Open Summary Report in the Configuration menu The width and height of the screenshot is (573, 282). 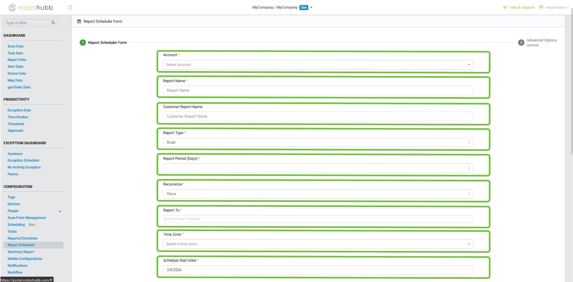21,252
